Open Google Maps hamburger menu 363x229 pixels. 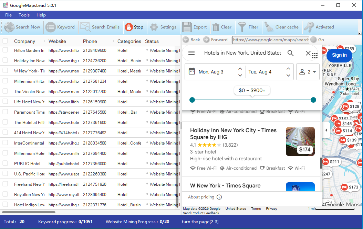(191, 53)
